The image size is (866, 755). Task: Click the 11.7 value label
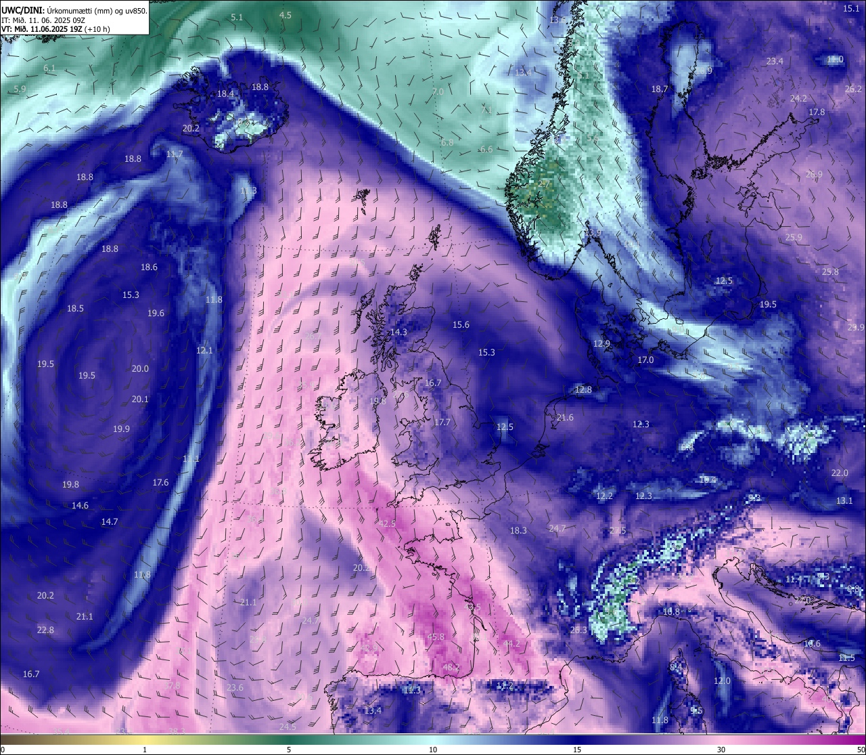pos(175,154)
